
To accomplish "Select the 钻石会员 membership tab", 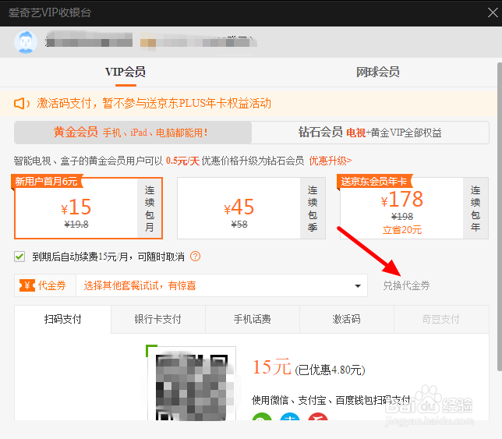I will click(x=370, y=133).
